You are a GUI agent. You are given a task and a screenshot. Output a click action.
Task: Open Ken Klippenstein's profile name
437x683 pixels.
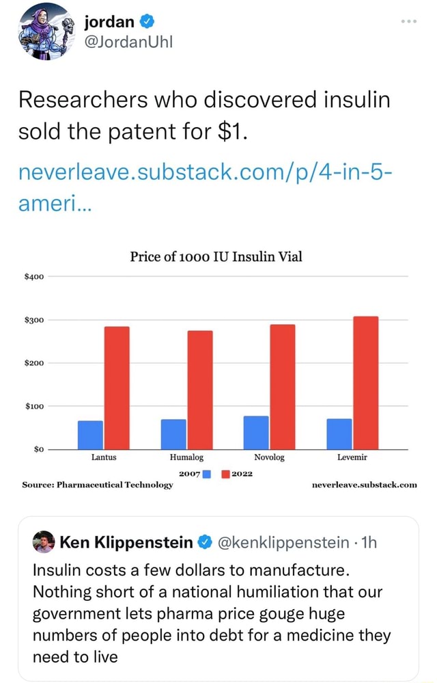pos(126,543)
